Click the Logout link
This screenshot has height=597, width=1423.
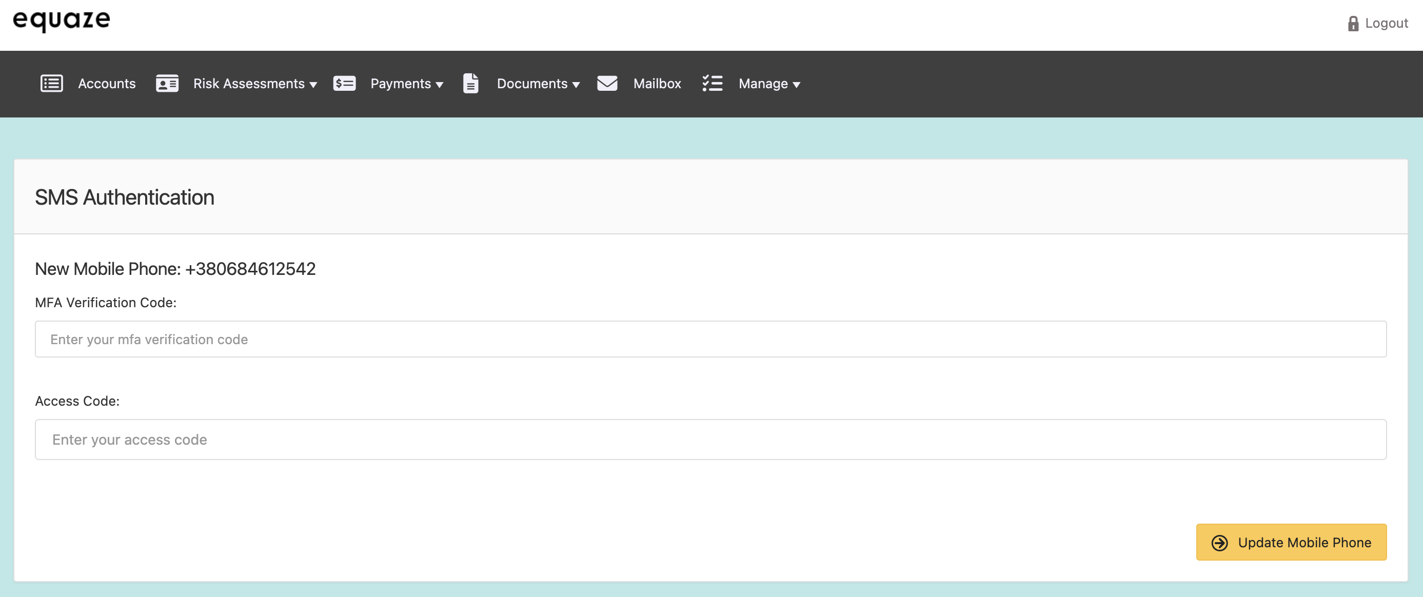point(1386,23)
